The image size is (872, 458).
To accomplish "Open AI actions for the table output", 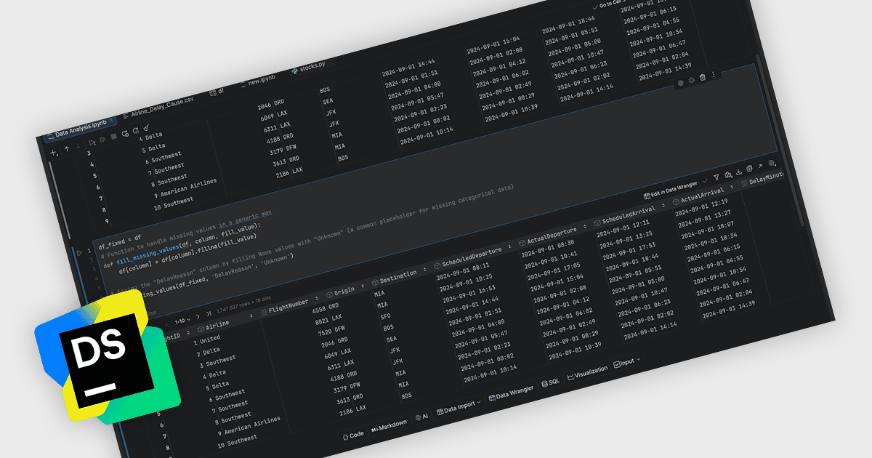I will (x=771, y=163).
